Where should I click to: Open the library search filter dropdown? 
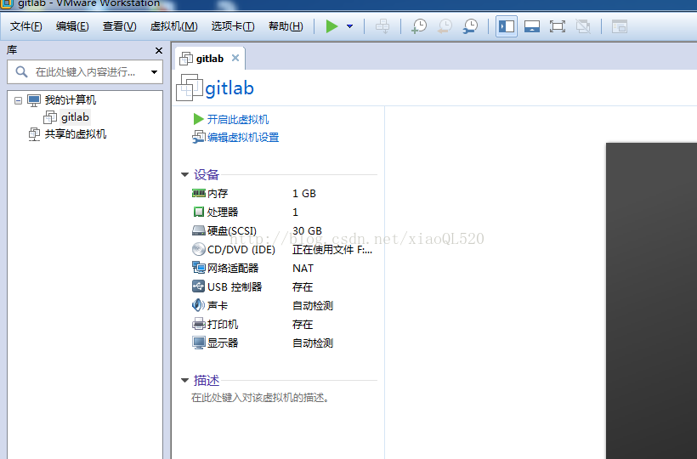coord(154,72)
